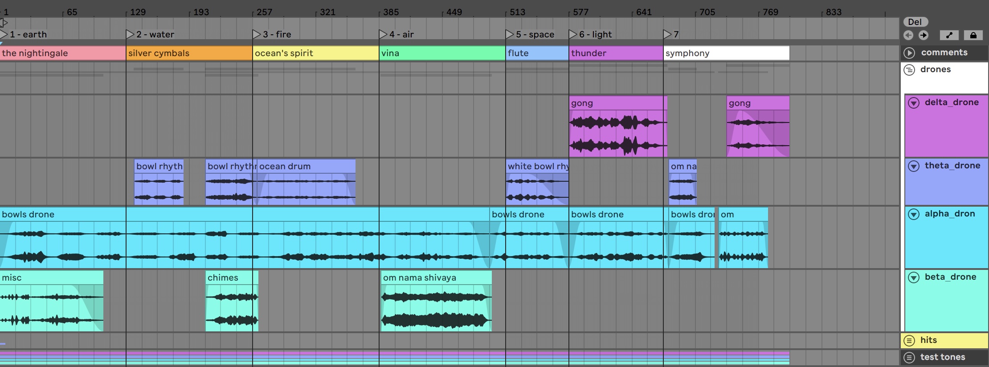The width and height of the screenshot is (989, 367).
Task: Click the pink 'the nightingale' comment clip
Action: tap(62, 53)
